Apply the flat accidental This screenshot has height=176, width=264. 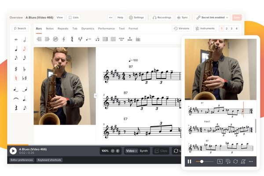(25, 69)
